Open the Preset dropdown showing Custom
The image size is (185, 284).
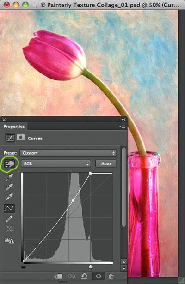[x=68, y=153]
